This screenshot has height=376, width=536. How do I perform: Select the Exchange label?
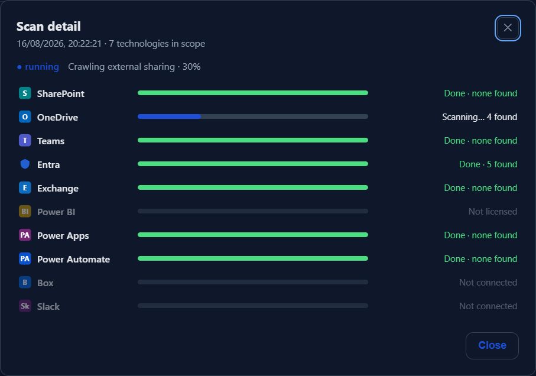point(58,189)
